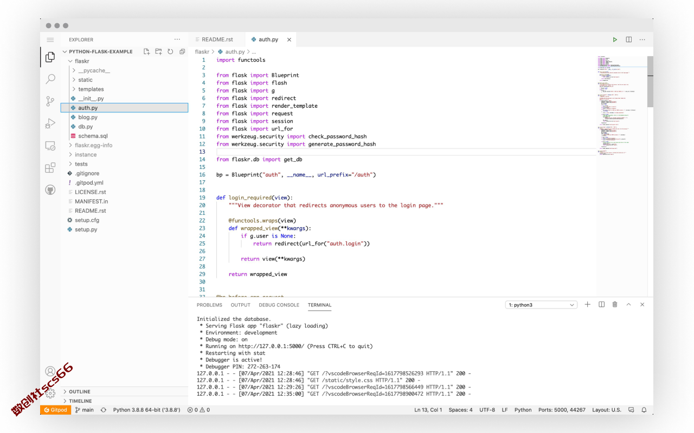694x433 pixels.
Task: Open the Search view icon
Action: coord(50,79)
